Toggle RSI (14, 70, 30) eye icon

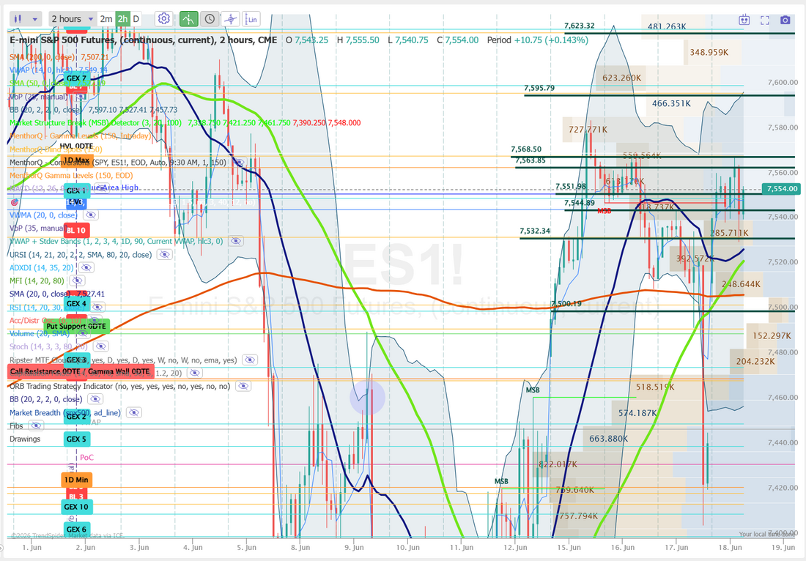97,307
